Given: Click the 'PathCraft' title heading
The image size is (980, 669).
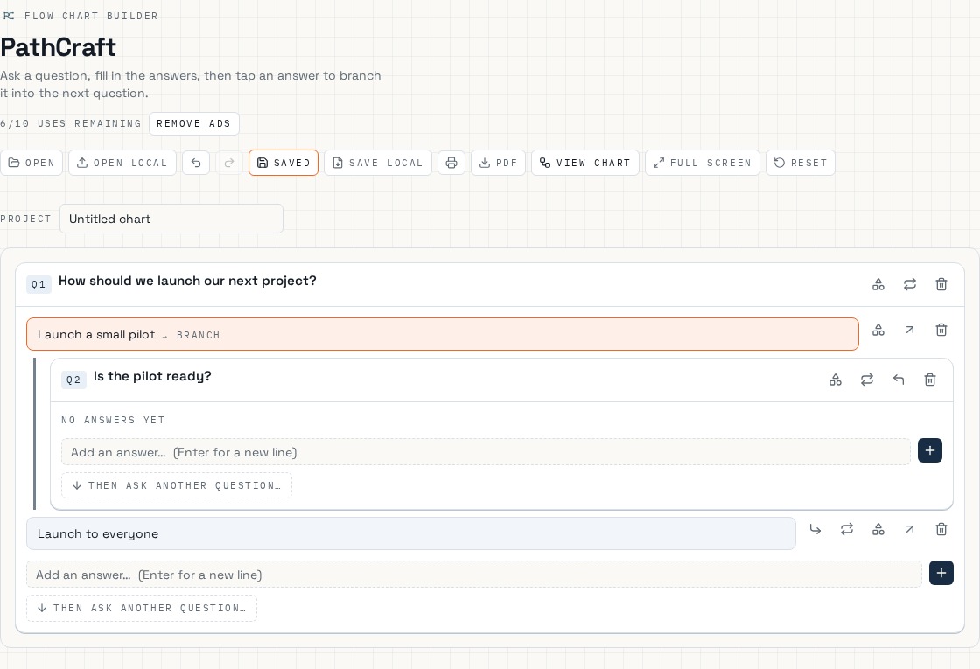Looking at the screenshot, I should (58, 47).
